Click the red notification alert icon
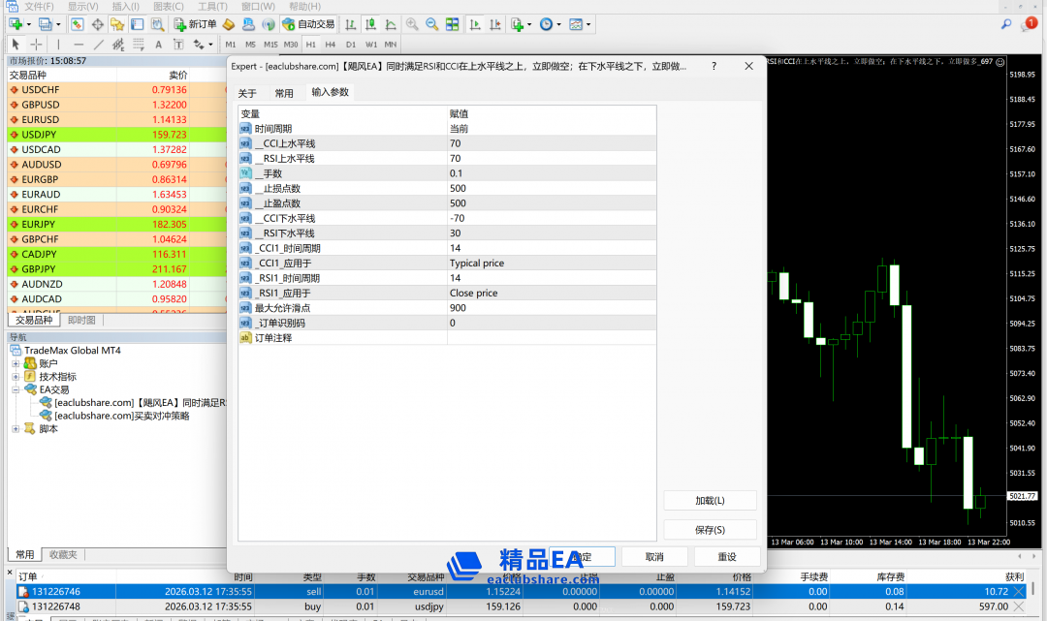This screenshot has height=621, width=1047. 1030,23
